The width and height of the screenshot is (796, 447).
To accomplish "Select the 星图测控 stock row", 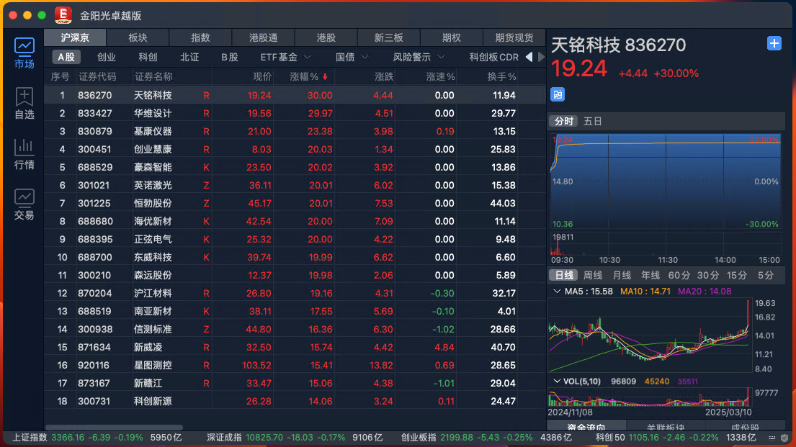I will (x=295, y=365).
